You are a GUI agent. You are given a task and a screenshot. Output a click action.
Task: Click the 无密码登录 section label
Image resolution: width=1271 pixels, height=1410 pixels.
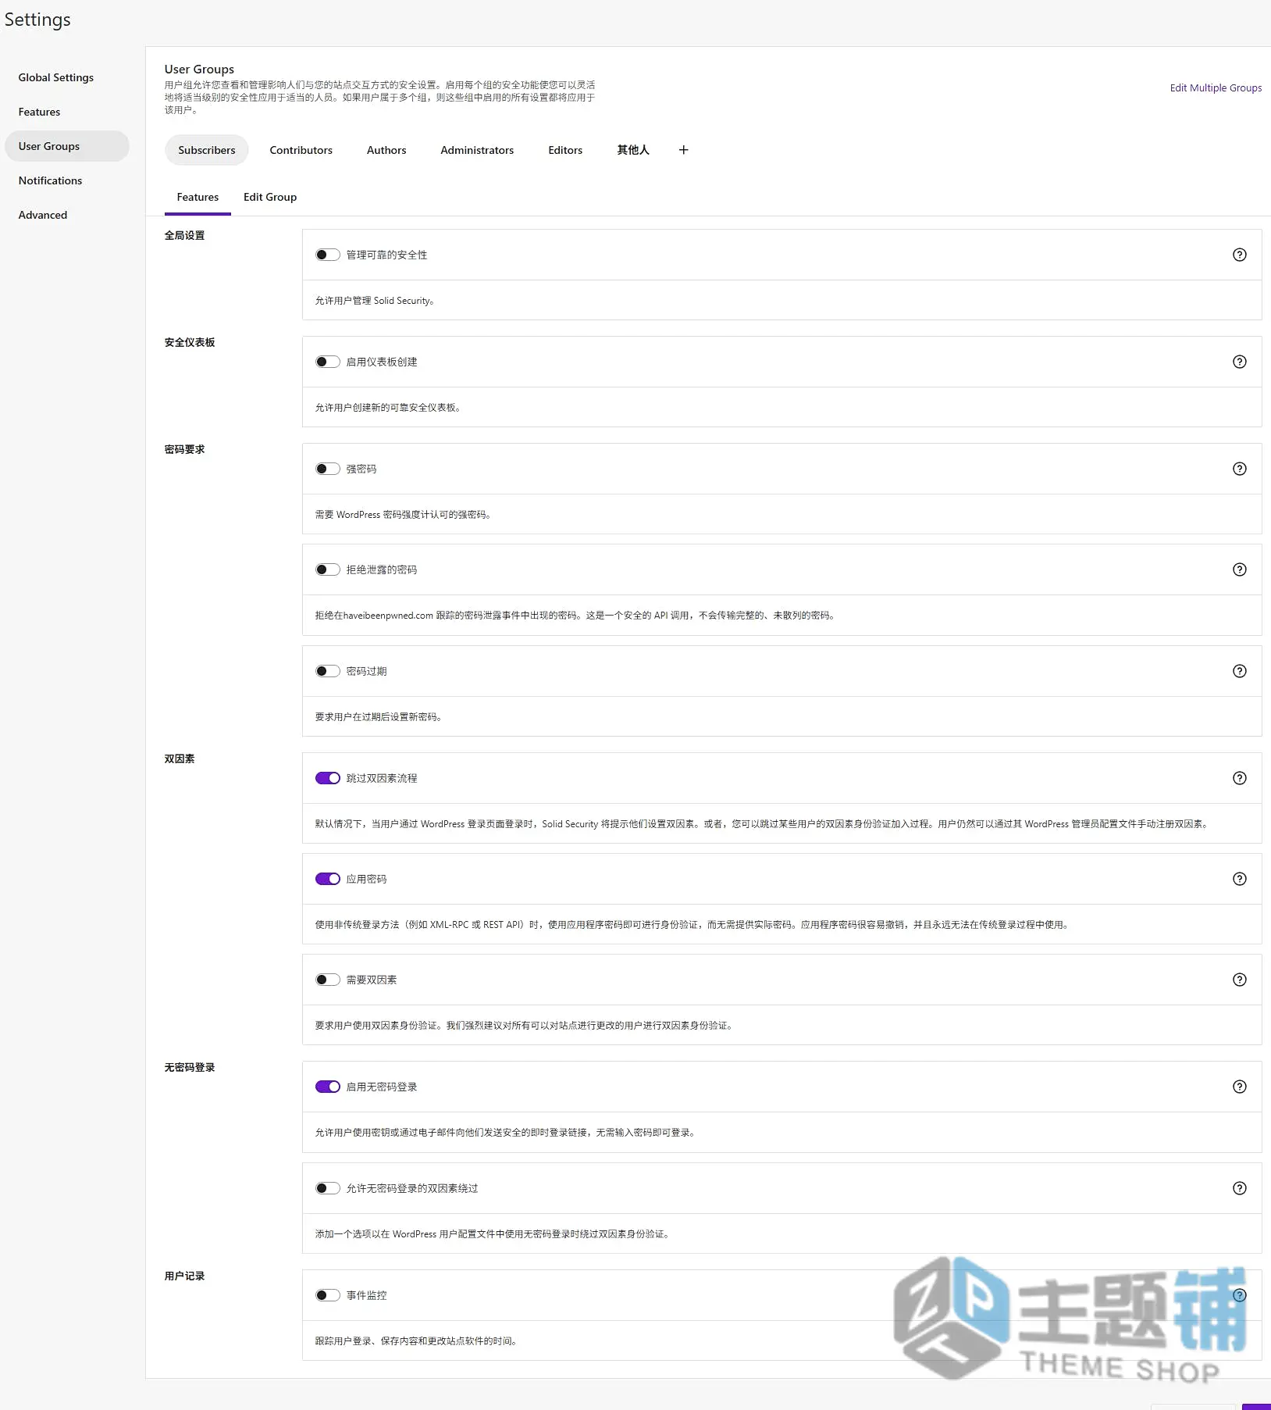(190, 1067)
